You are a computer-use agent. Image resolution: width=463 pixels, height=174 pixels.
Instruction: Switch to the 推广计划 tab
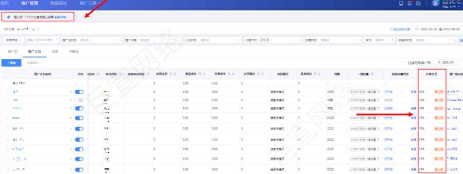(34, 51)
